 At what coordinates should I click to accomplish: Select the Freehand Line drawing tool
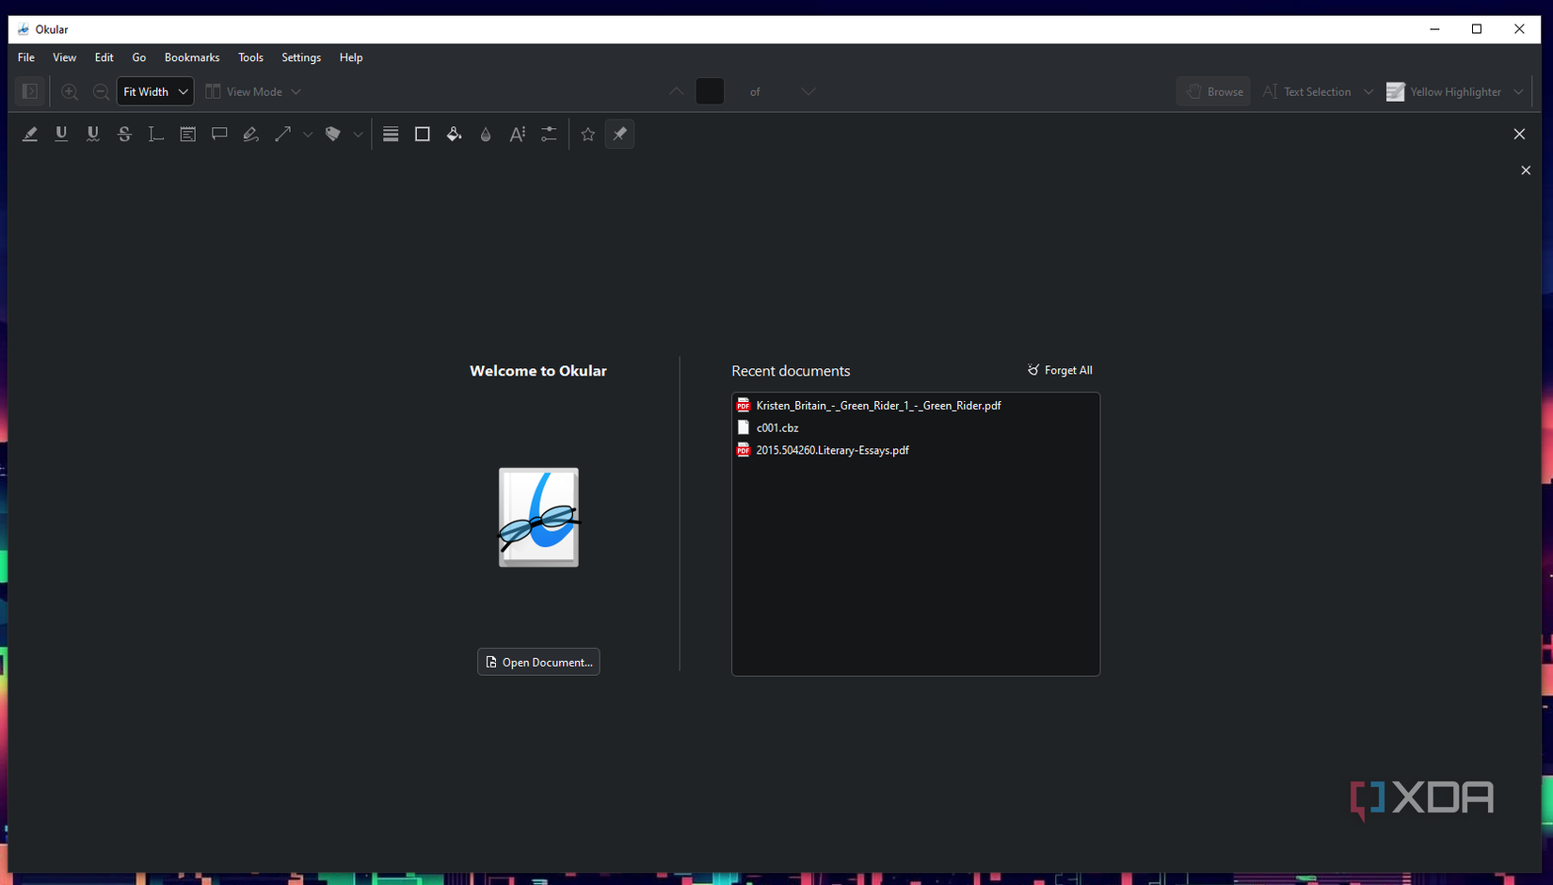tap(250, 134)
